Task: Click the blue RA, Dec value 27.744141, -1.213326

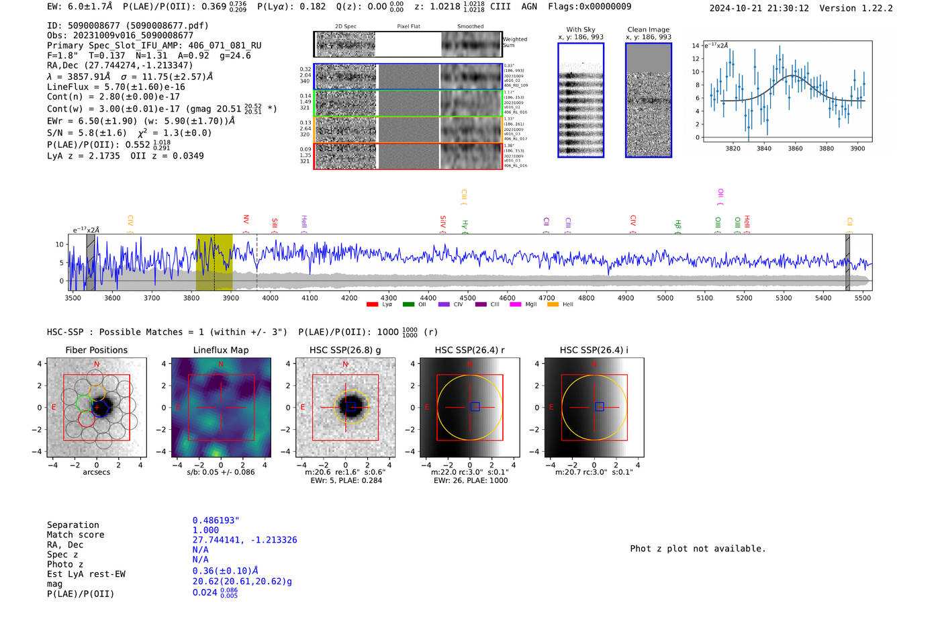Action: pyautogui.click(x=245, y=540)
